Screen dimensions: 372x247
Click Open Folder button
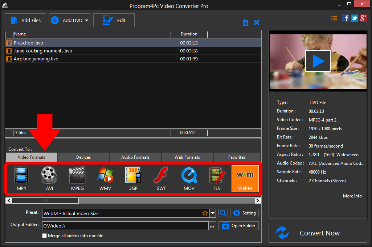click(239, 226)
